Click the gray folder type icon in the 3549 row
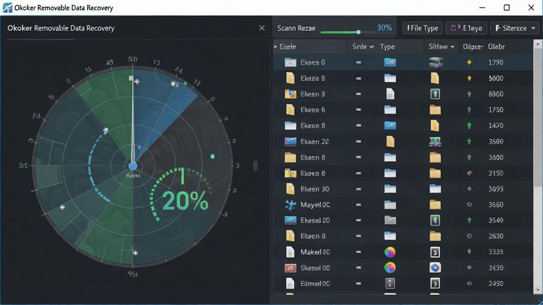Viewport: 543px width, 305px height. 390,220
